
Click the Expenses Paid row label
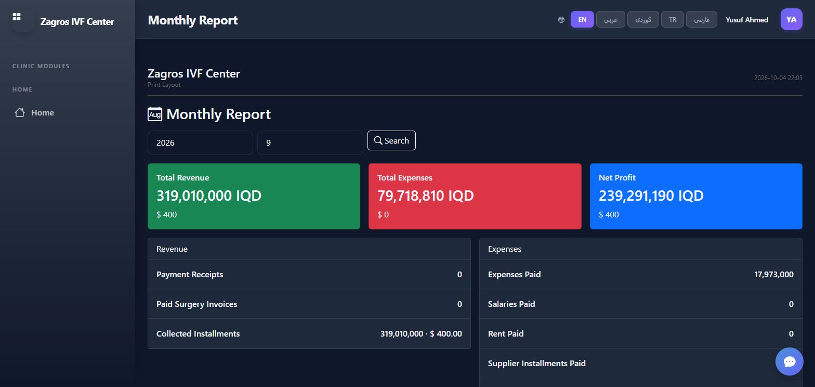[x=514, y=274]
